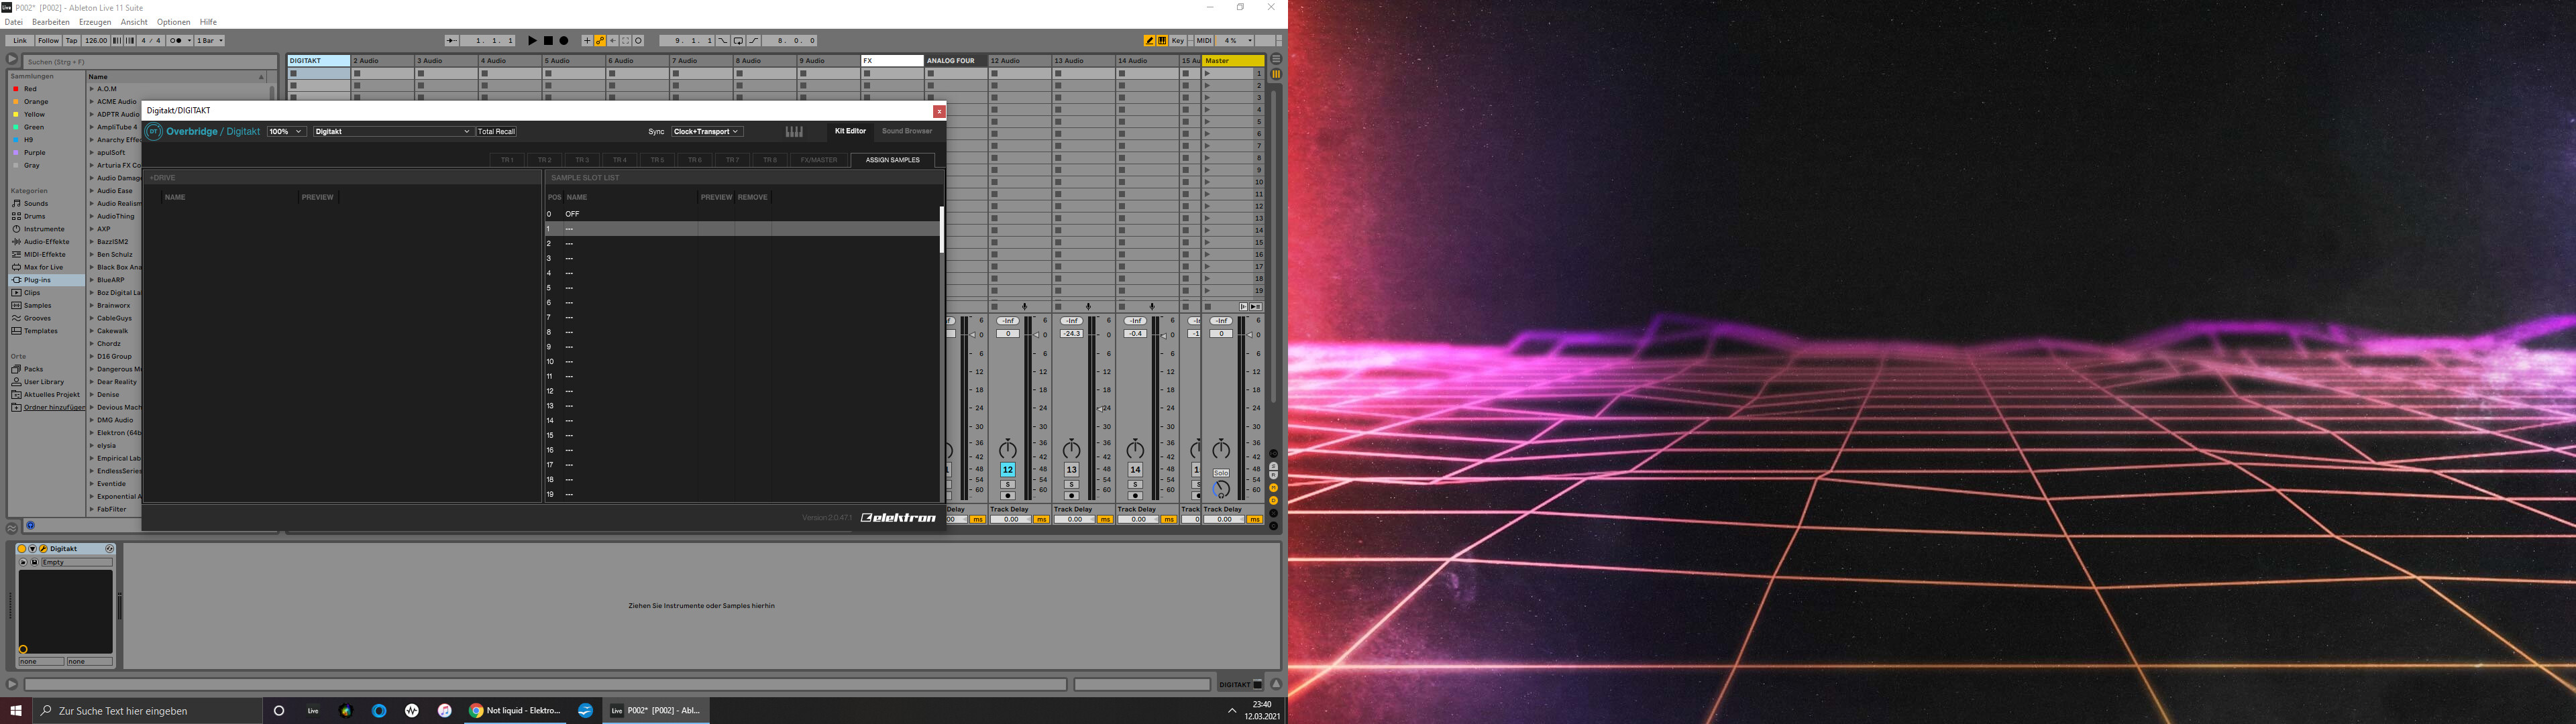Open Aktuelles Projekt place
This screenshot has width=2576, height=724.
click(51, 395)
